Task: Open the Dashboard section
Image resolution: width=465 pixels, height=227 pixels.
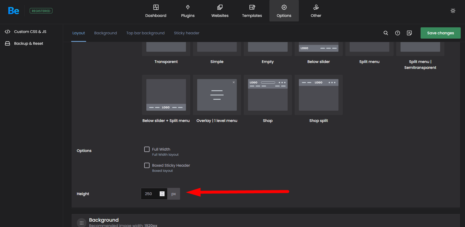Action: click(156, 11)
